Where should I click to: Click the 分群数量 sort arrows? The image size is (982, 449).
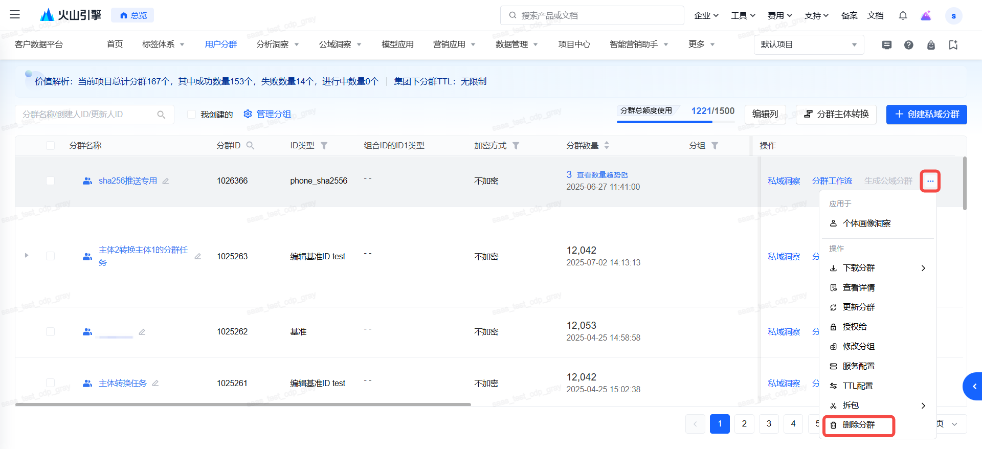click(x=607, y=146)
